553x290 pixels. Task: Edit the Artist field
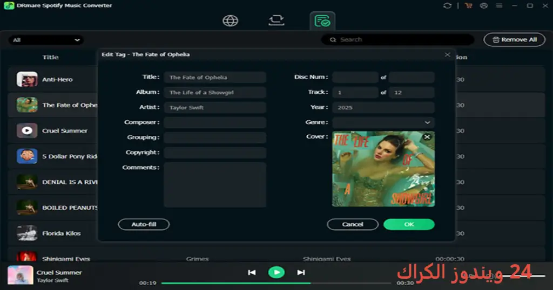pos(215,108)
